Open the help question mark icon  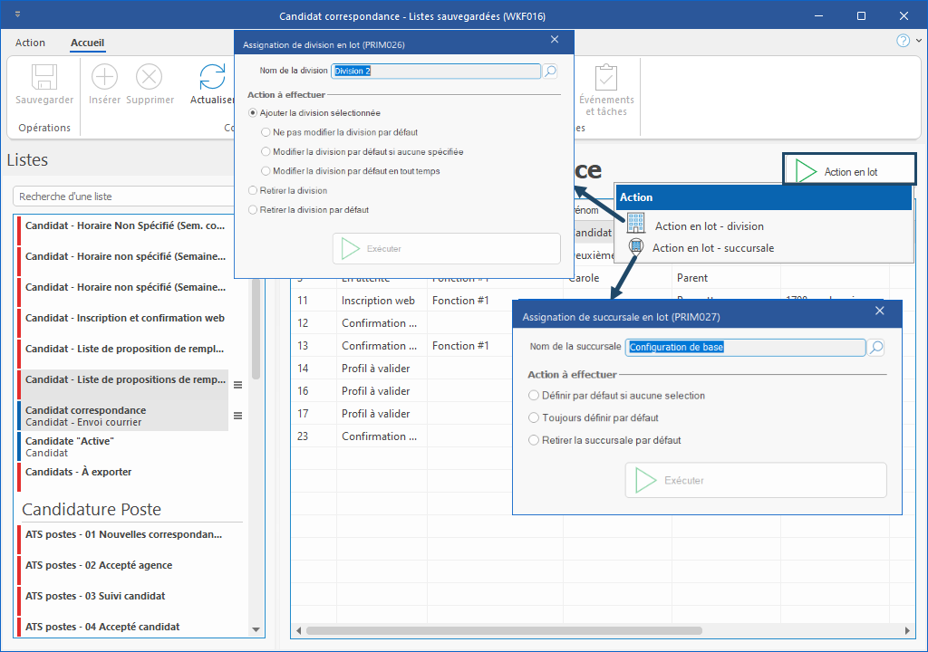[x=903, y=41]
